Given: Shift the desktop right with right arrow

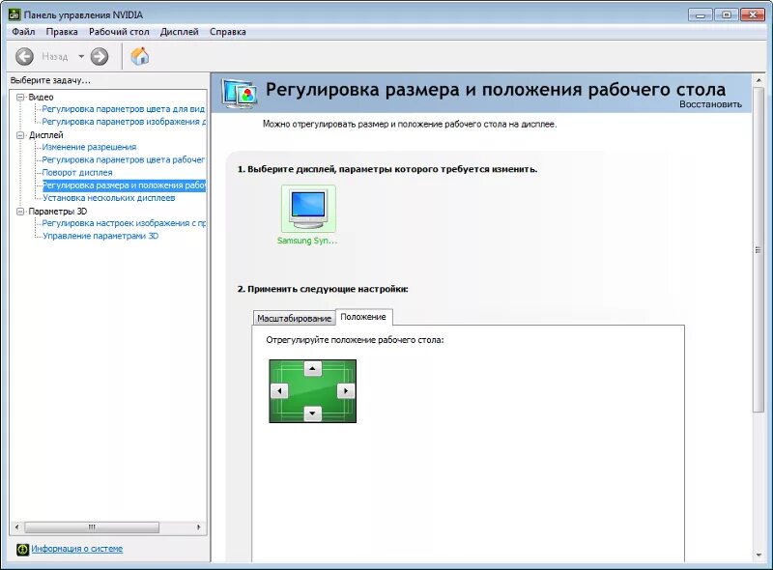Looking at the screenshot, I should coord(345,391).
